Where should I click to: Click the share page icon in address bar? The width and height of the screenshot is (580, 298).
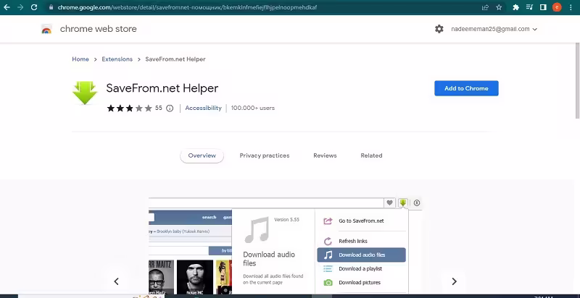point(485,7)
